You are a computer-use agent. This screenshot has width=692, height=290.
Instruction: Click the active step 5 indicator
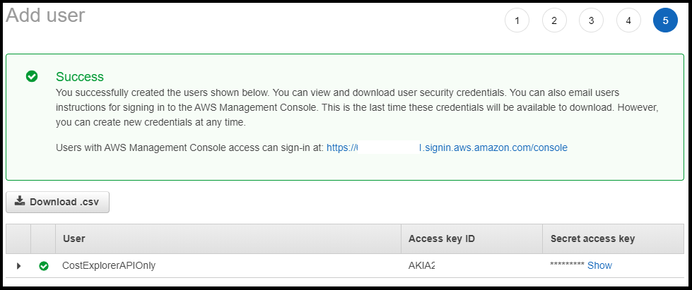[665, 20]
